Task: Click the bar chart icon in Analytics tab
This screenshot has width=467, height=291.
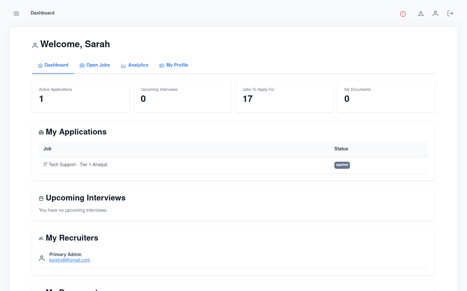Action: point(124,66)
